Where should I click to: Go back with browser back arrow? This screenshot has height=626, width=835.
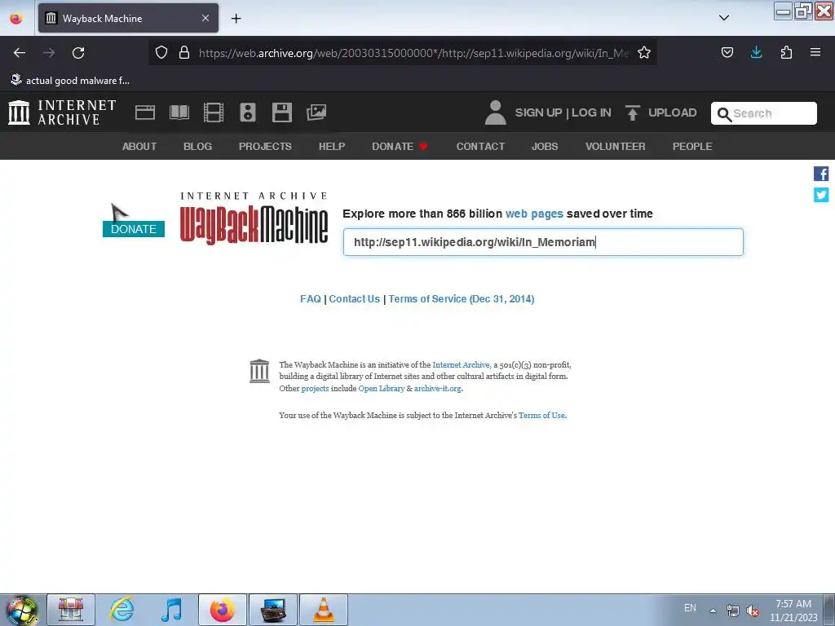[x=20, y=53]
